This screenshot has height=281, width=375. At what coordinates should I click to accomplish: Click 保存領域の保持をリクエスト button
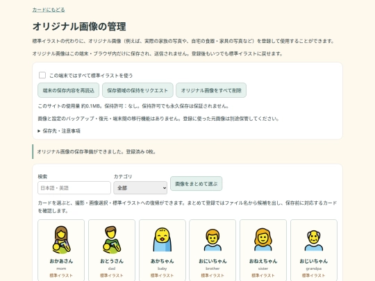click(x=137, y=90)
